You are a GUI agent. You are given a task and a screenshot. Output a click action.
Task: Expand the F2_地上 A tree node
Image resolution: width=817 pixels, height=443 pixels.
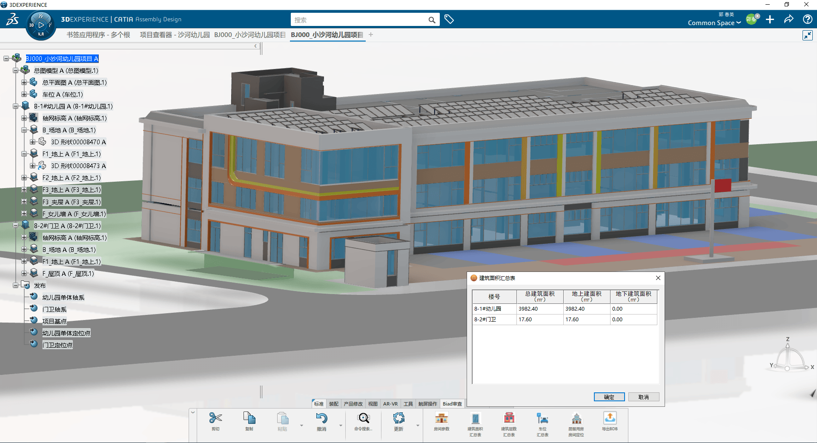click(24, 178)
